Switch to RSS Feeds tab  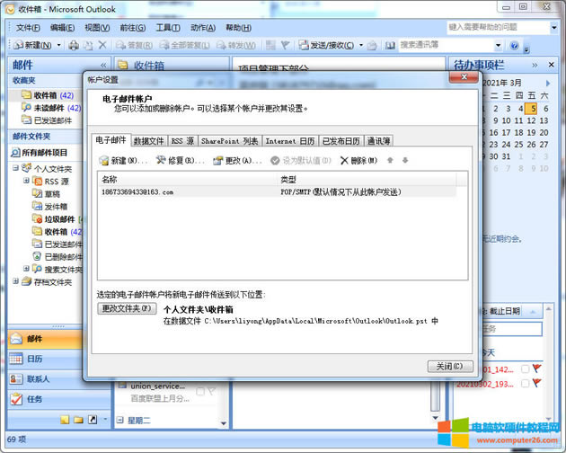(x=182, y=141)
